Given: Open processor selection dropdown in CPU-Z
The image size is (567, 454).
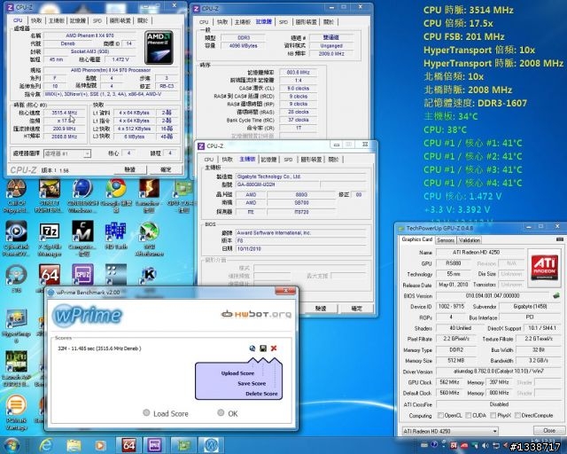Looking at the screenshot, I should [67, 153].
